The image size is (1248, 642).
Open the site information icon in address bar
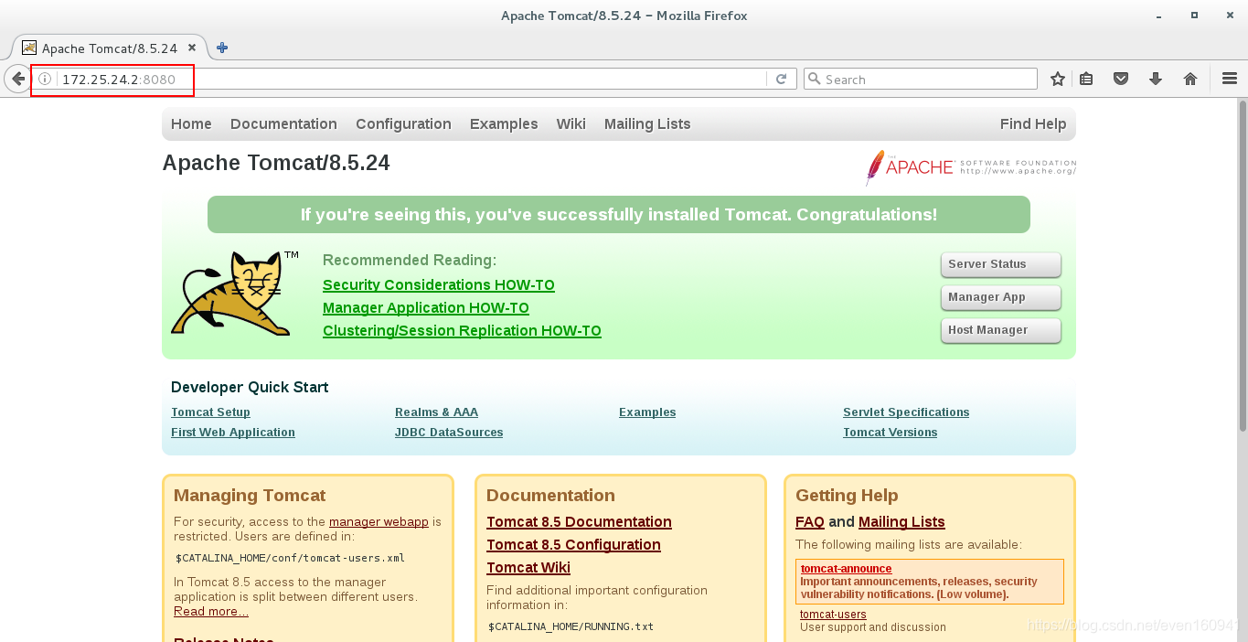[45, 80]
